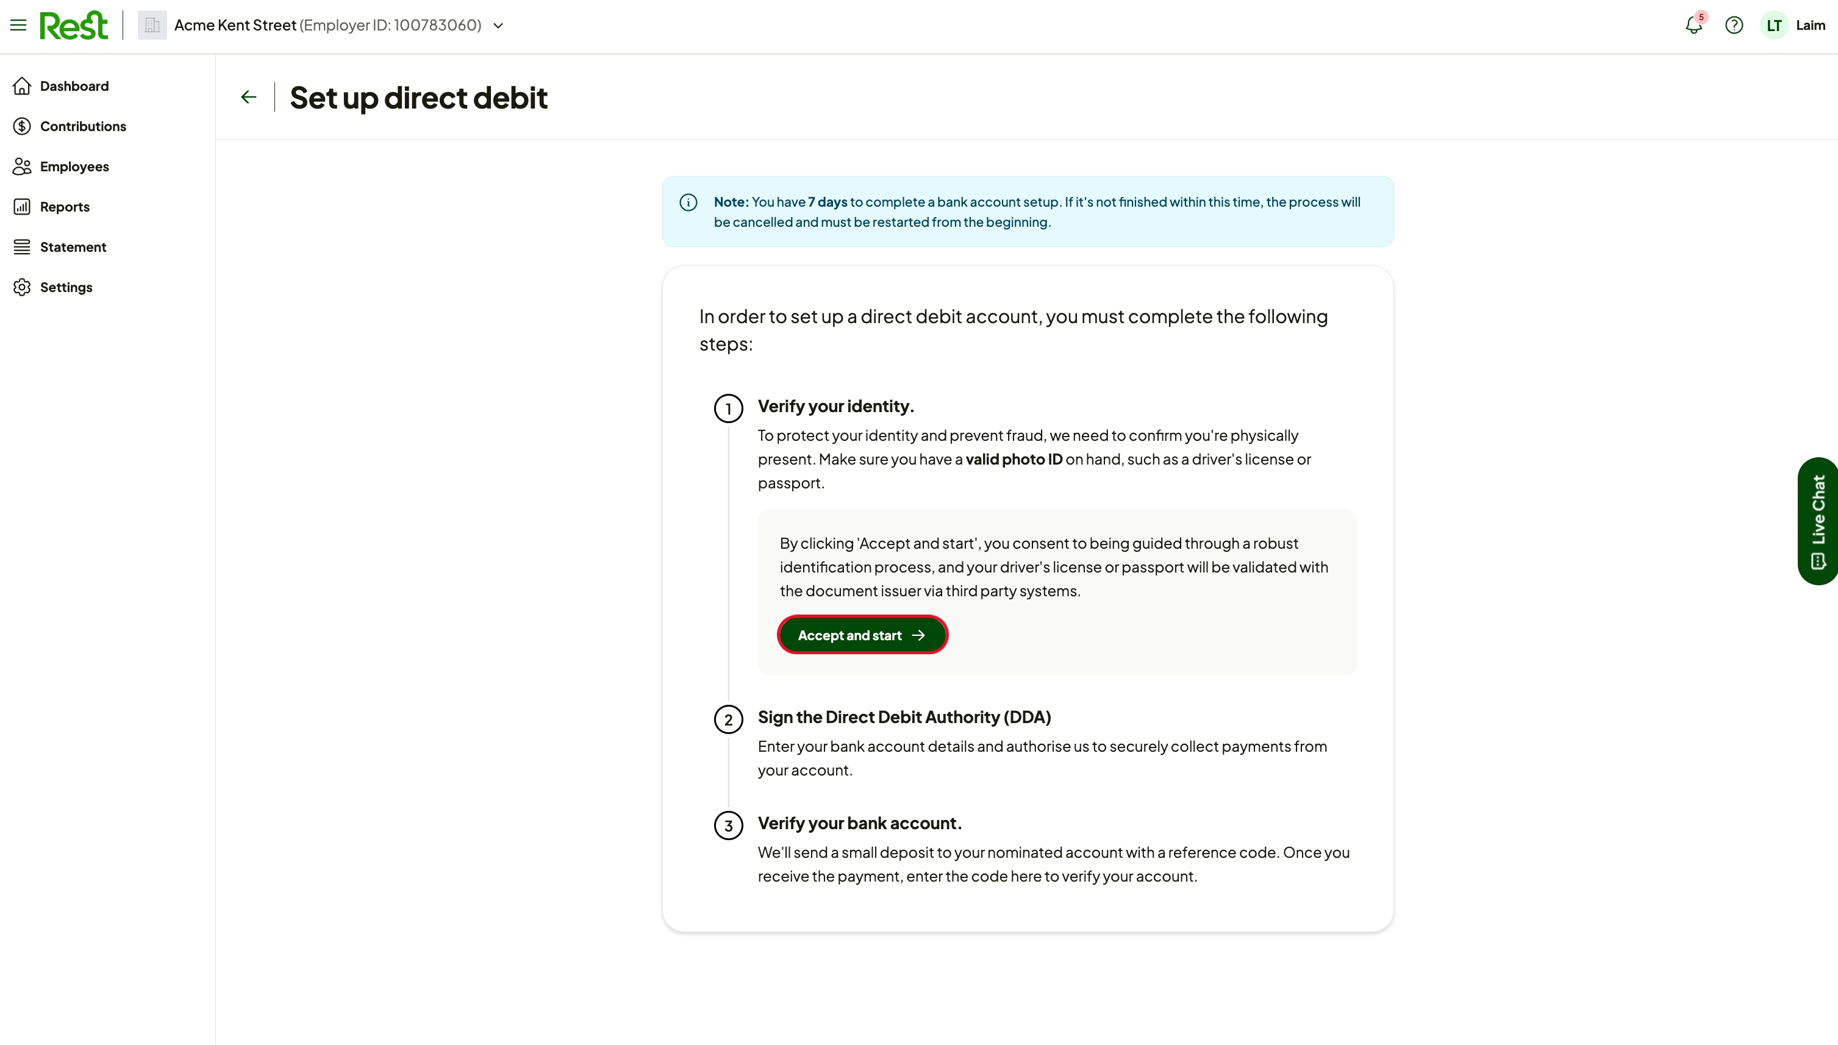Screen dimensions: 1838x1045
Task: Expand the Acme Kent Street employer dropdown
Action: pyautogui.click(x=498, y=25)
